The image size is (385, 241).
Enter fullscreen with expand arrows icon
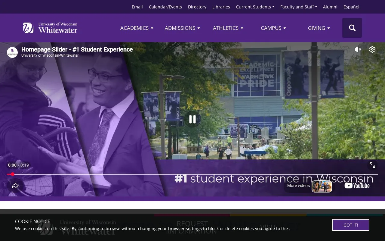coord(372,165)
